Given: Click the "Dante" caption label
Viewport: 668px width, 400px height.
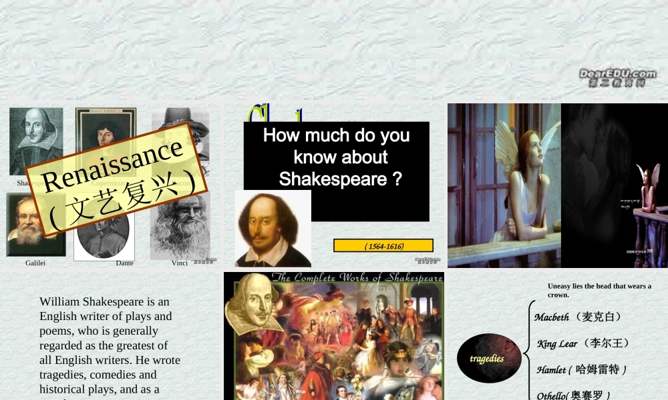Looking at the screenshot, I should 124,263.
